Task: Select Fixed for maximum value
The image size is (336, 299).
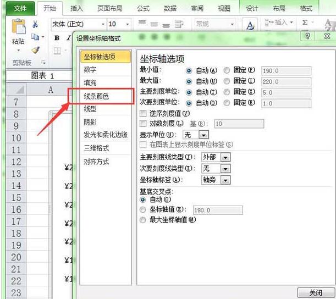Action: (x=227, y=81)
